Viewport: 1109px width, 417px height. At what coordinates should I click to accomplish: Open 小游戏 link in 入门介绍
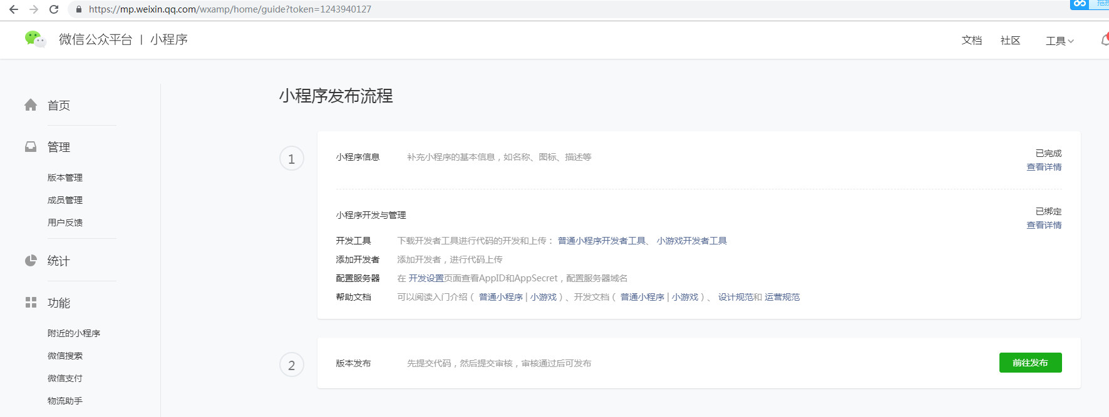click(543, 297)
